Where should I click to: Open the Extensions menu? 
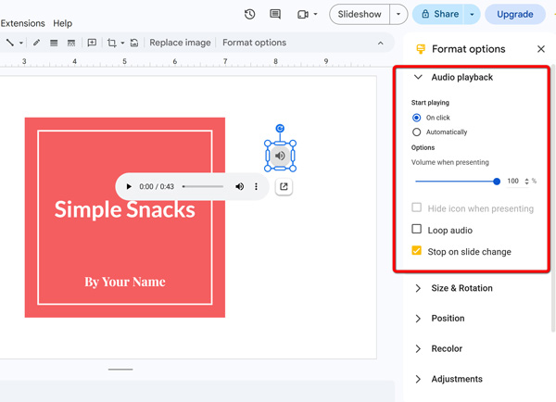point(22,23)
